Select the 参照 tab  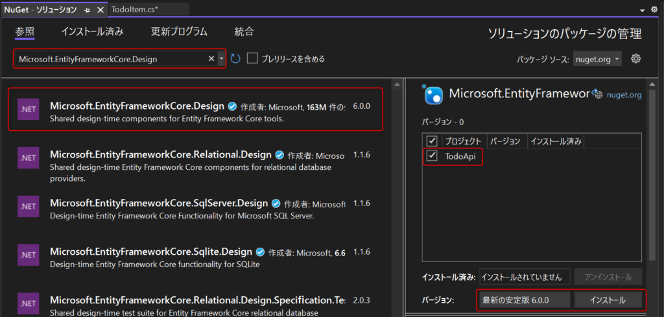(25, 31)
